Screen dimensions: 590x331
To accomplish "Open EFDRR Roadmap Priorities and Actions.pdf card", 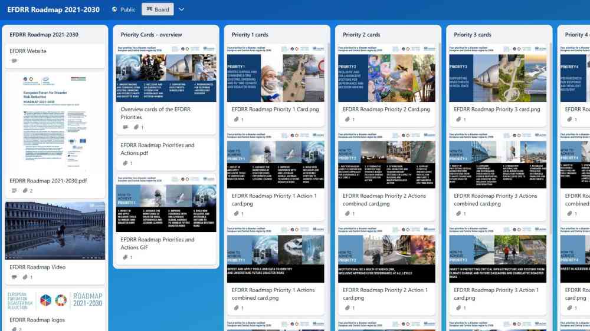I will 166,154.
